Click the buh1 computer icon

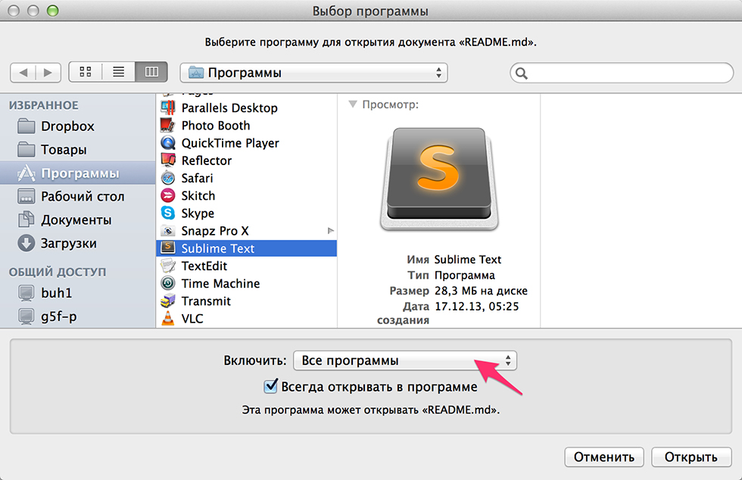pyautogui.click(x=26, y=293)
